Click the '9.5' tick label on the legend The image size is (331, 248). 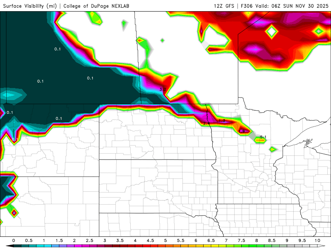[302, 241]
